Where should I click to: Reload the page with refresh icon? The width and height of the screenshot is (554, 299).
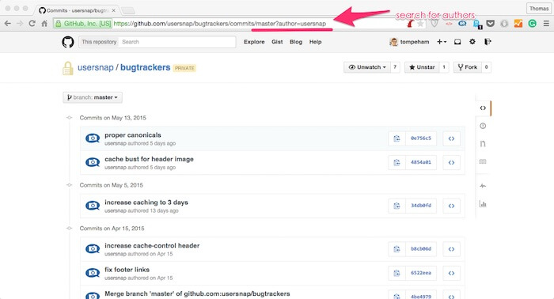tap(32, 24)
